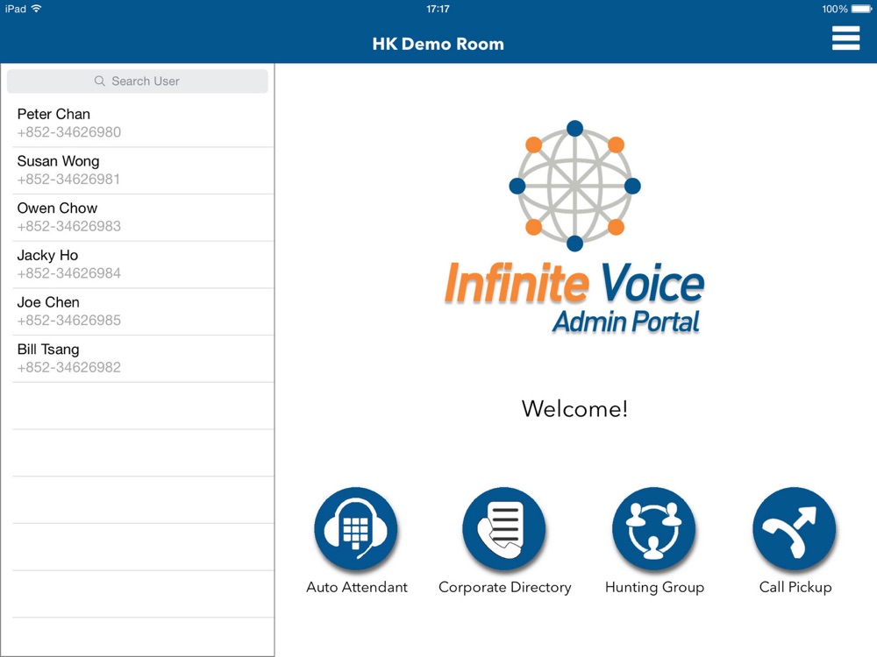The height and width of the screenshot is (657, 877).
Task: Open the hamburger menu icon
Action: point(845,38)
